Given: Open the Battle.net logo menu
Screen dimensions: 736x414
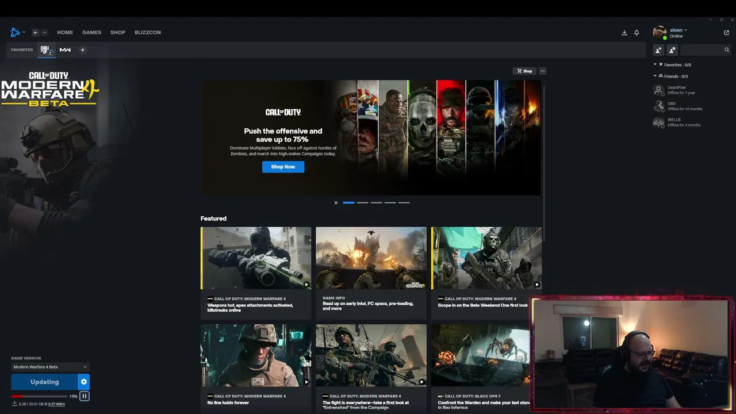Looking at the screenshot, I should [15, 32].
